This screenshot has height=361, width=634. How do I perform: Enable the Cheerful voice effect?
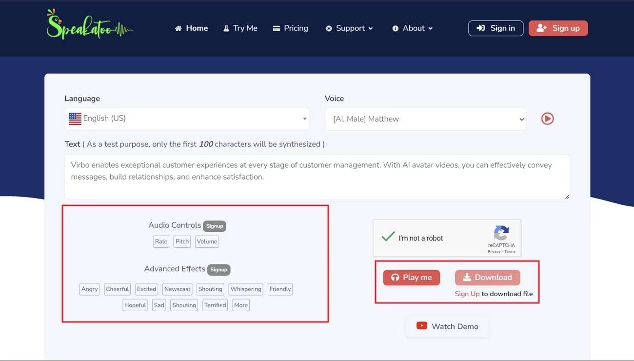(118, 289)
